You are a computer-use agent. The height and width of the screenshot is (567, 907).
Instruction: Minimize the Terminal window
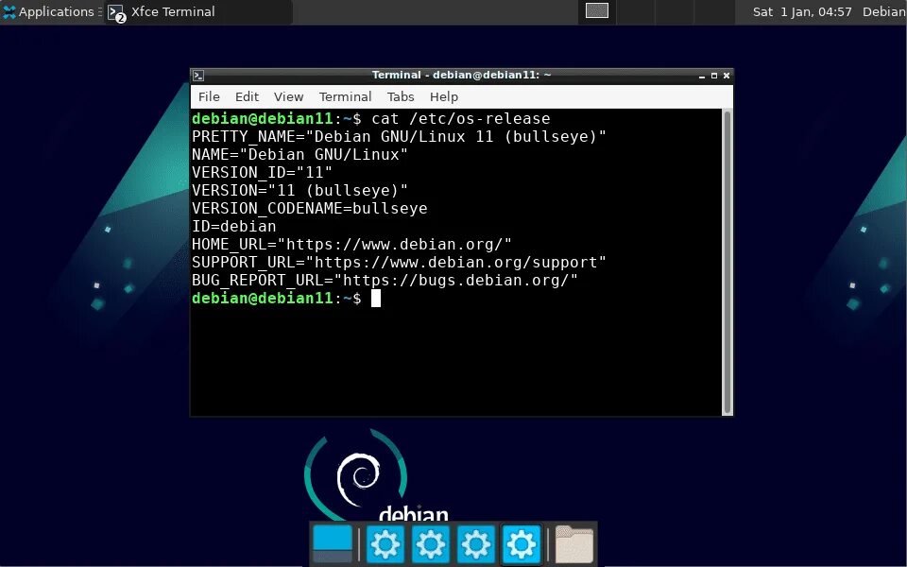702,76
